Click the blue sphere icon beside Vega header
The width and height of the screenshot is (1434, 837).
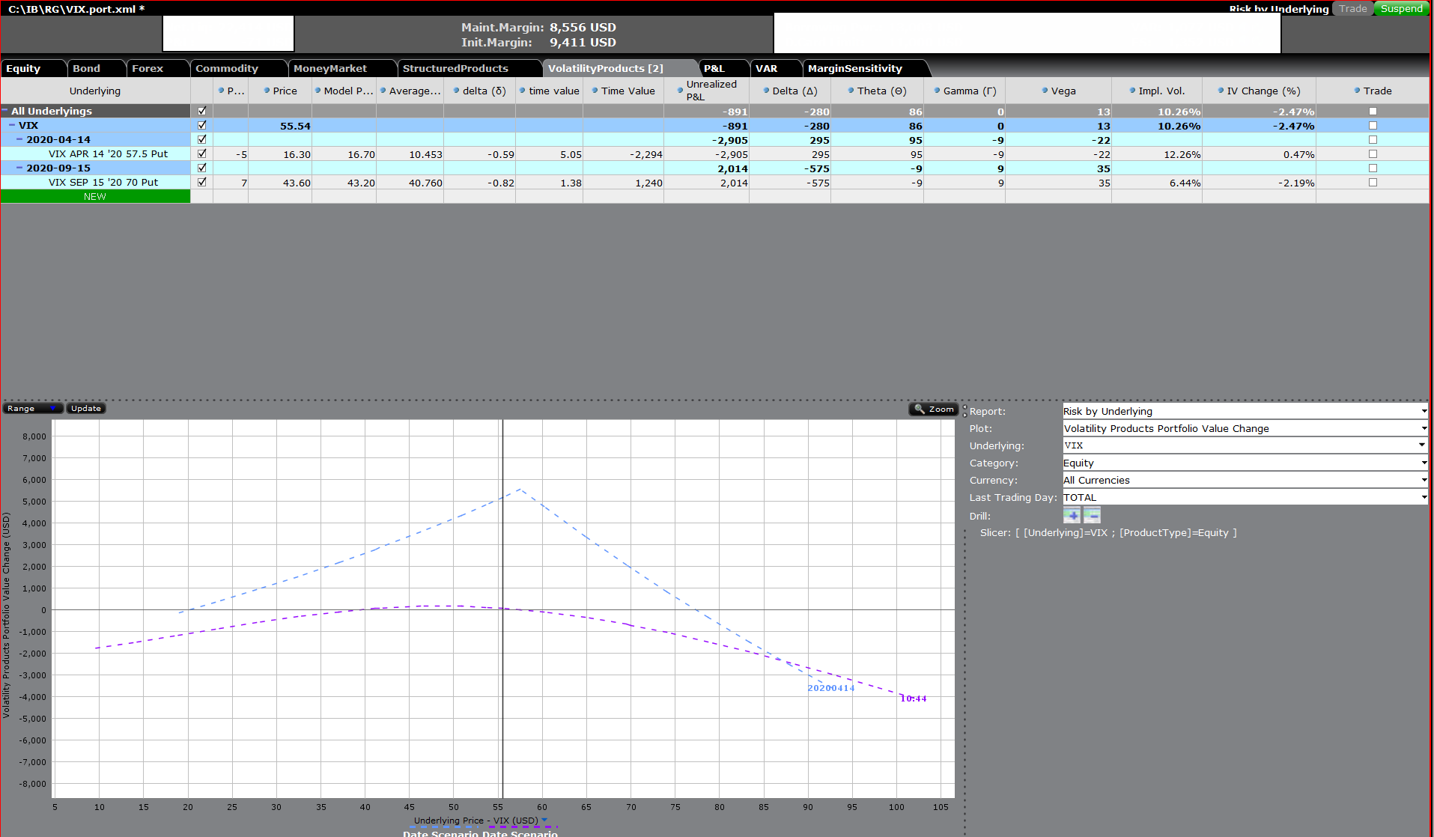click(1045, 91)
